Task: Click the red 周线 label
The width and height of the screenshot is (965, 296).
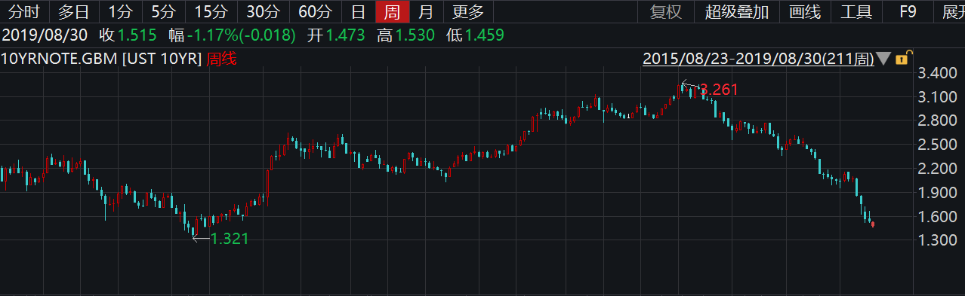Action: coord(221,60)
